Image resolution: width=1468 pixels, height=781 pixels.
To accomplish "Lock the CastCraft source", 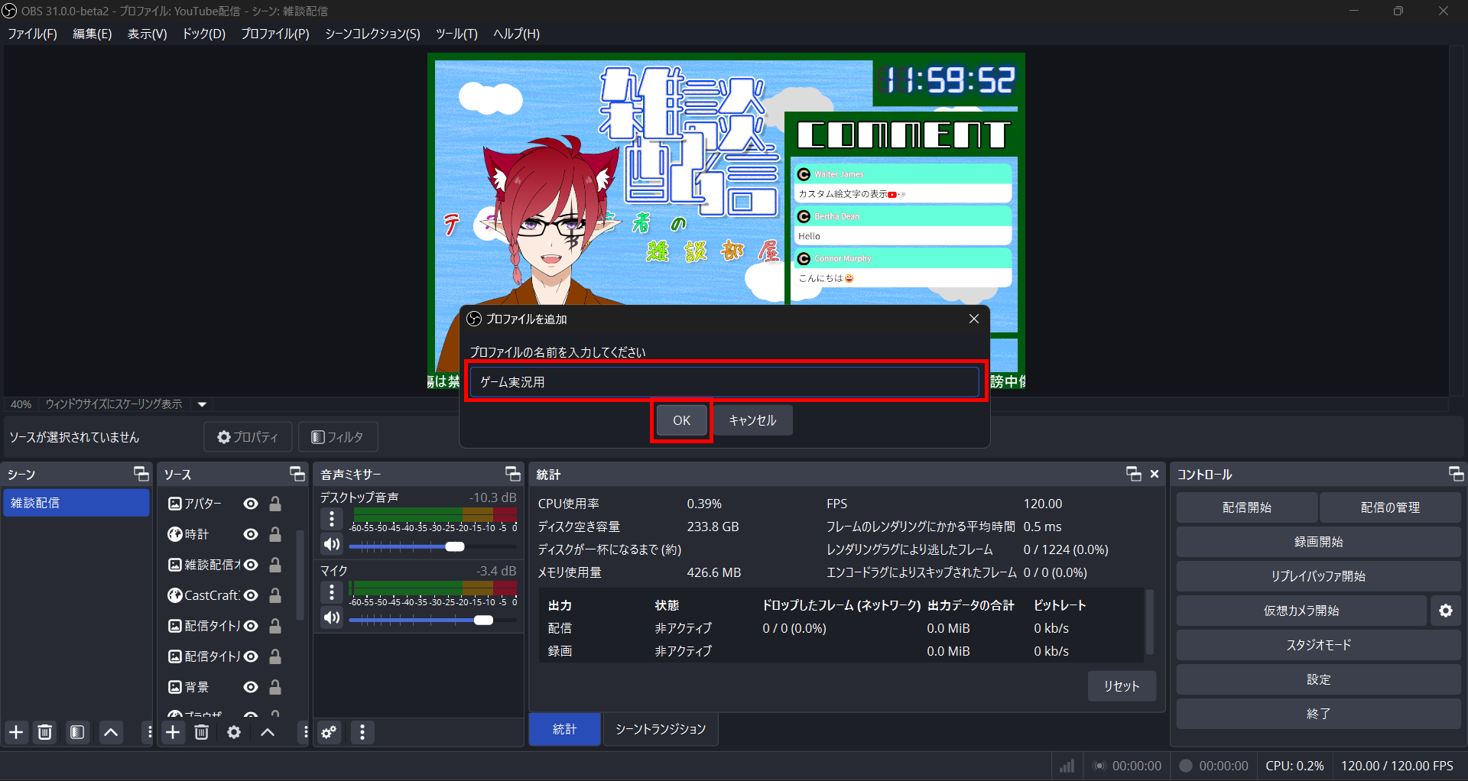I will pos(275,595).
